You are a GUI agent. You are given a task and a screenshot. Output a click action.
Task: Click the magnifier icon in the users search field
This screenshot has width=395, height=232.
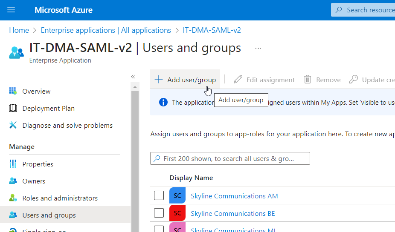point(157,158)
